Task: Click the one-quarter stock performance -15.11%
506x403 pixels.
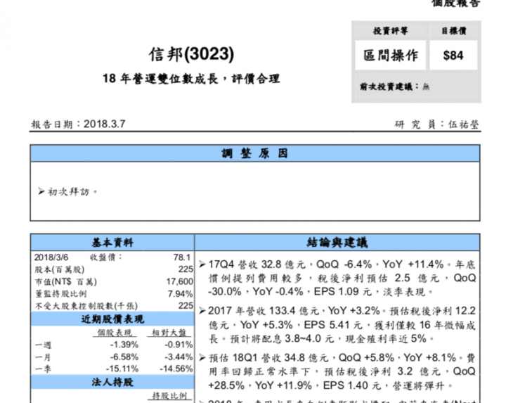Action: point(122,369)
